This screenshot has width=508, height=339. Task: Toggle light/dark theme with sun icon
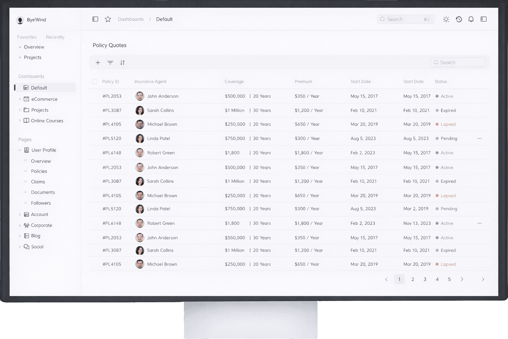click(446, 19)
